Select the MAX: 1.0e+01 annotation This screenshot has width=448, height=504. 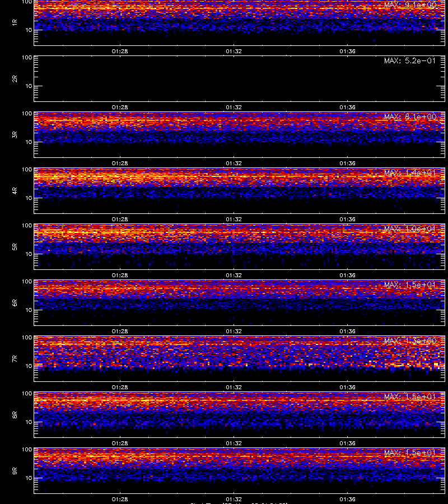point(410,229)
